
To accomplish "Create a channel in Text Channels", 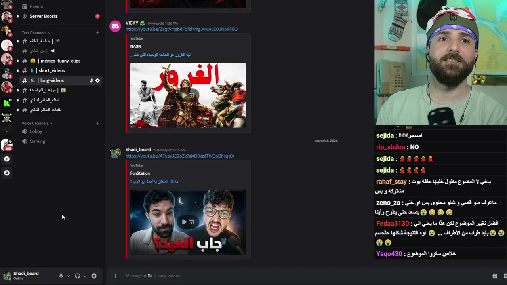I will (x=97, y=33).
